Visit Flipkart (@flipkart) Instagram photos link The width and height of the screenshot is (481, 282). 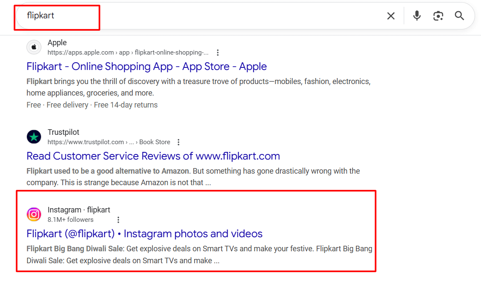click(x=144, y=234)
